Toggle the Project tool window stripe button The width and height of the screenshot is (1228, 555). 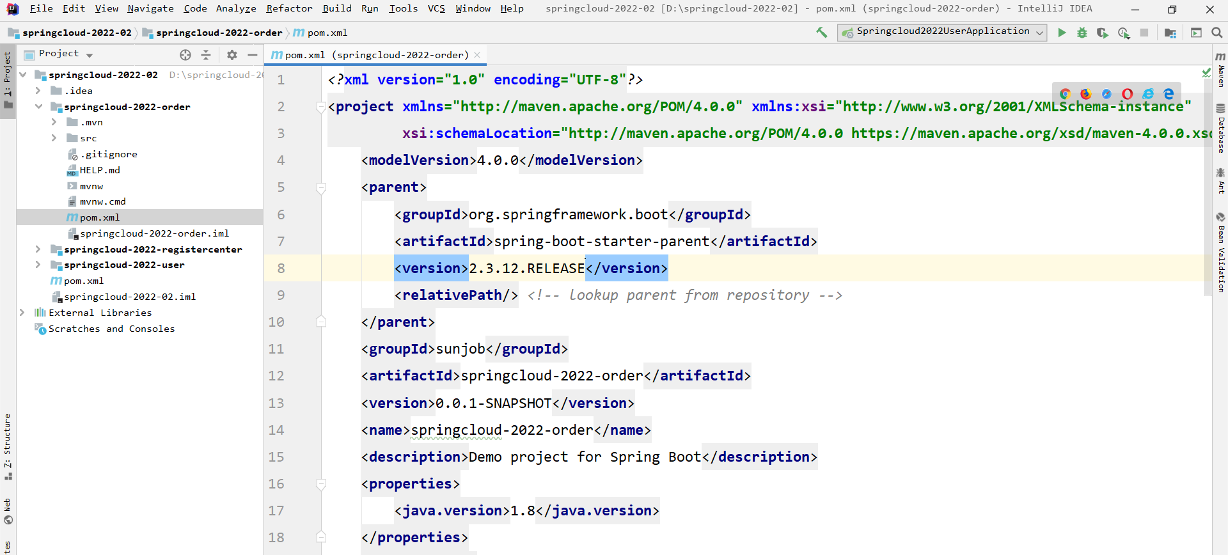[8, 81]
